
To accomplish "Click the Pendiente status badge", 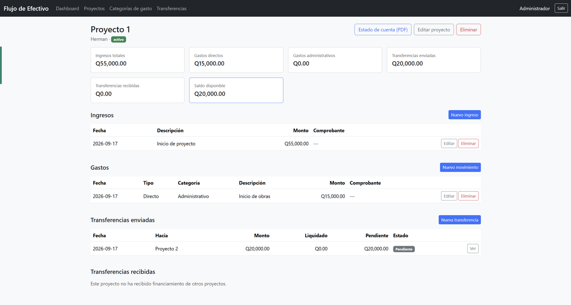I will [404, 249].
